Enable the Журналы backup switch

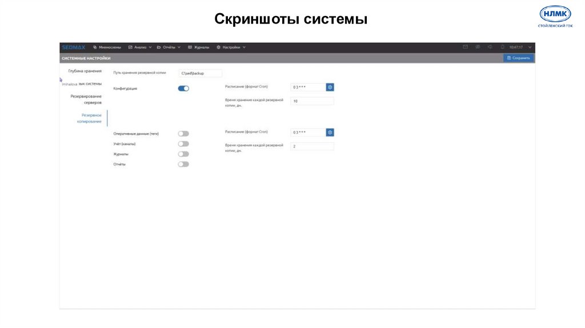tap(183, 154)
